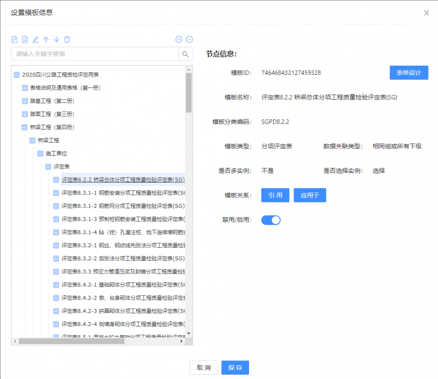Click the trash delete icon above tree
Screen dimensions: 438x379
click(67, 39)
